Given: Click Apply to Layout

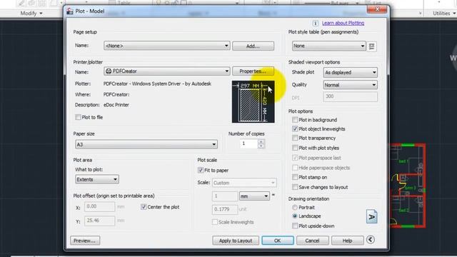Looking at the screenshot, I should (x=236, y=241).
